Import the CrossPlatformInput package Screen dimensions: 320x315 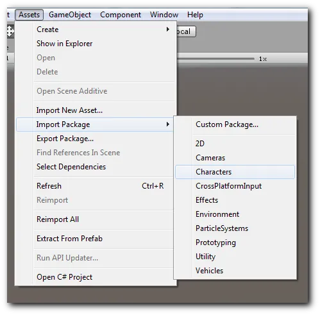click(235, 186)
